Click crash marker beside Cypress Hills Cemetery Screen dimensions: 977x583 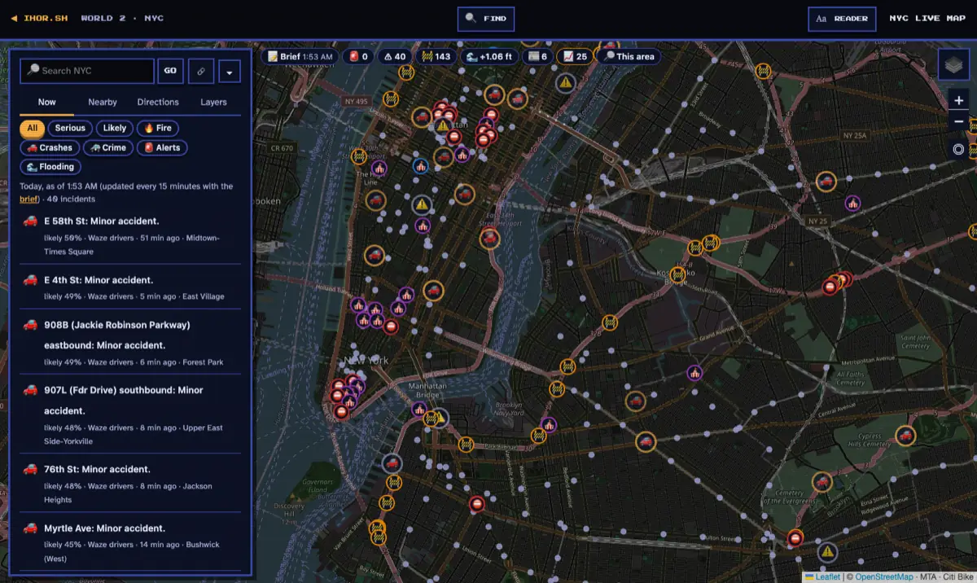pyautogui.click(x=905, y=436)
